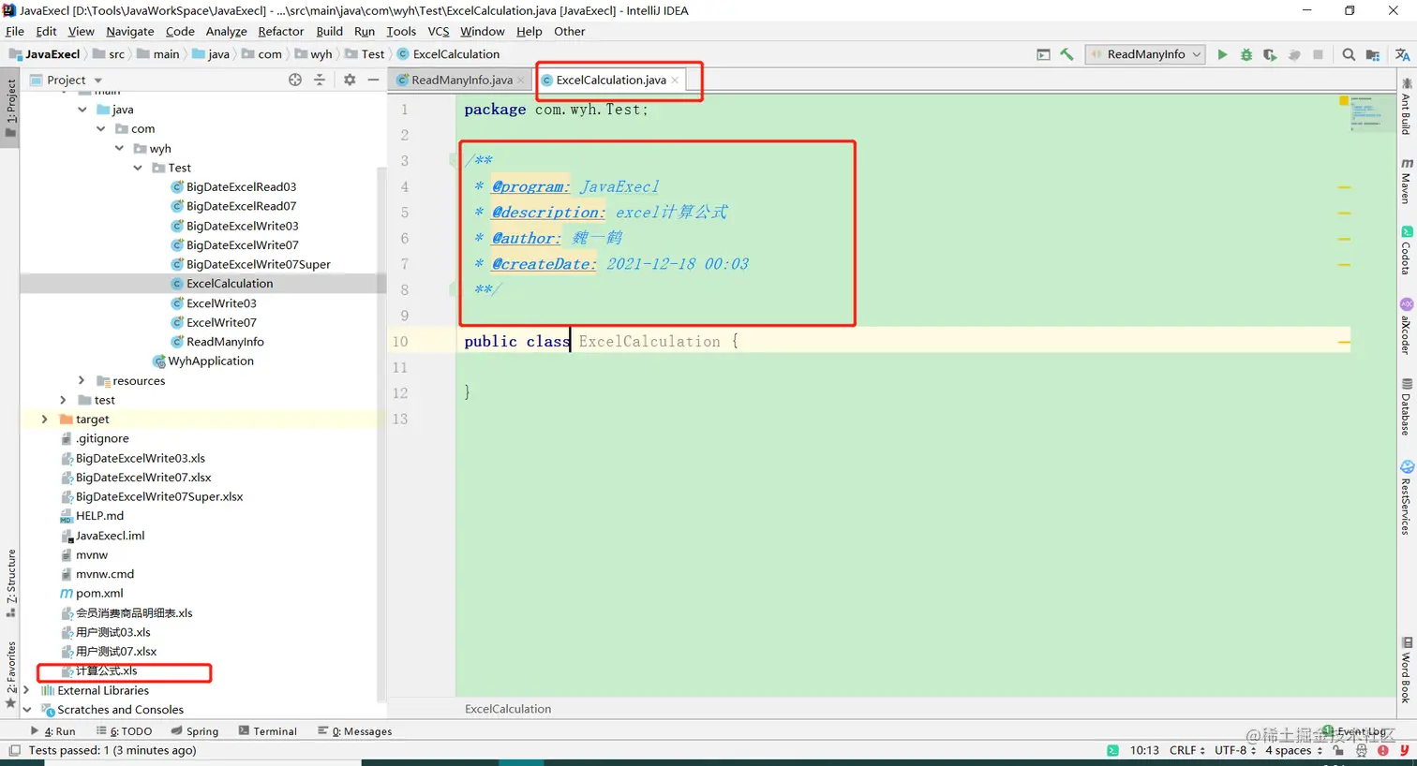Image resolution: width=1417 pixels, height=766 pixels.
Task: Open the 4: Run tool window
Action: pos(52,731)
